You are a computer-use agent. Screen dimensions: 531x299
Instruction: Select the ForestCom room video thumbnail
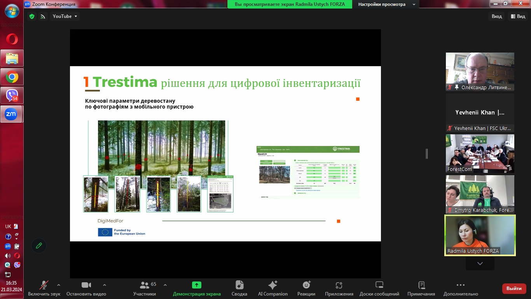pyautogui.click(x=480, y=154)
